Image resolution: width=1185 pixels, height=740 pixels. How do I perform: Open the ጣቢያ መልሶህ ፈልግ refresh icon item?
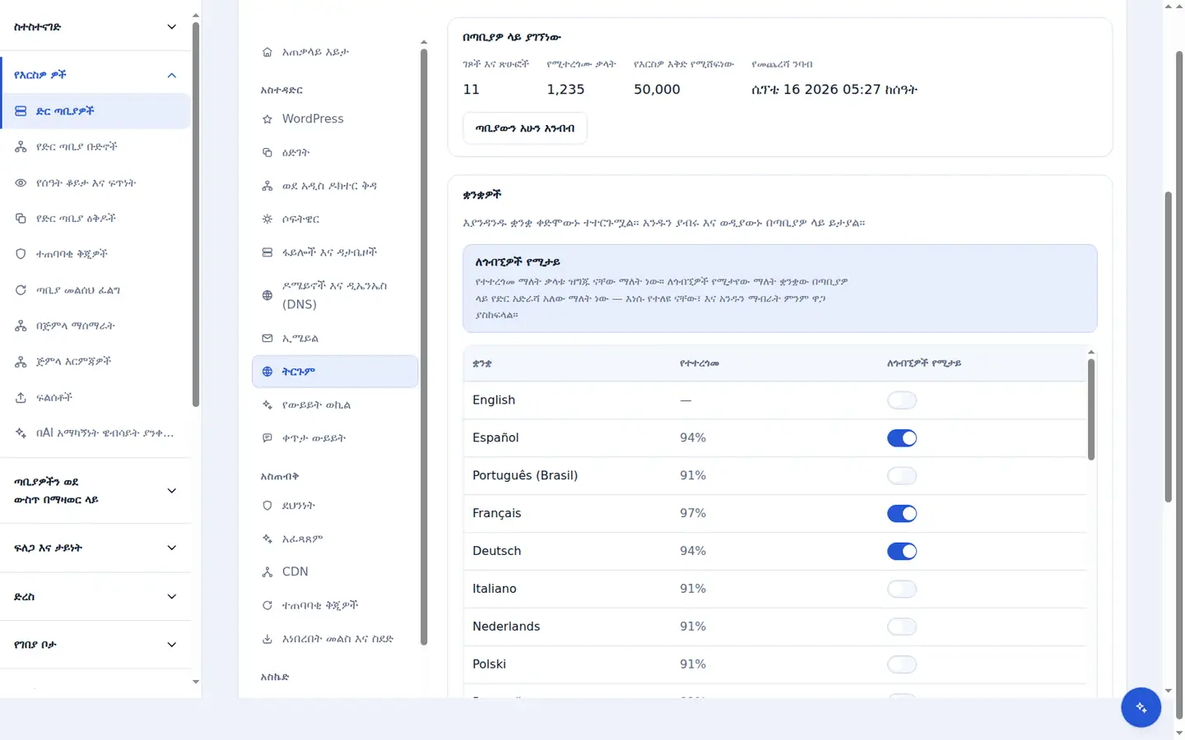click(x=21, y=290)
